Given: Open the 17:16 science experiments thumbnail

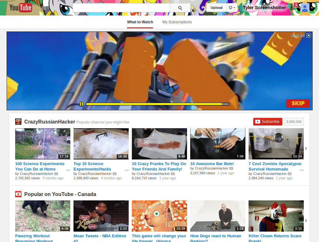Looking at the screenshot, I should [43, 144].
